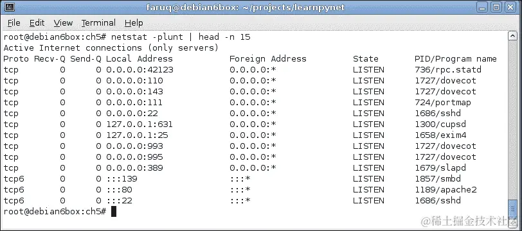
Task: Click the '0.0.0.0:389' local address
Action: 134,169
